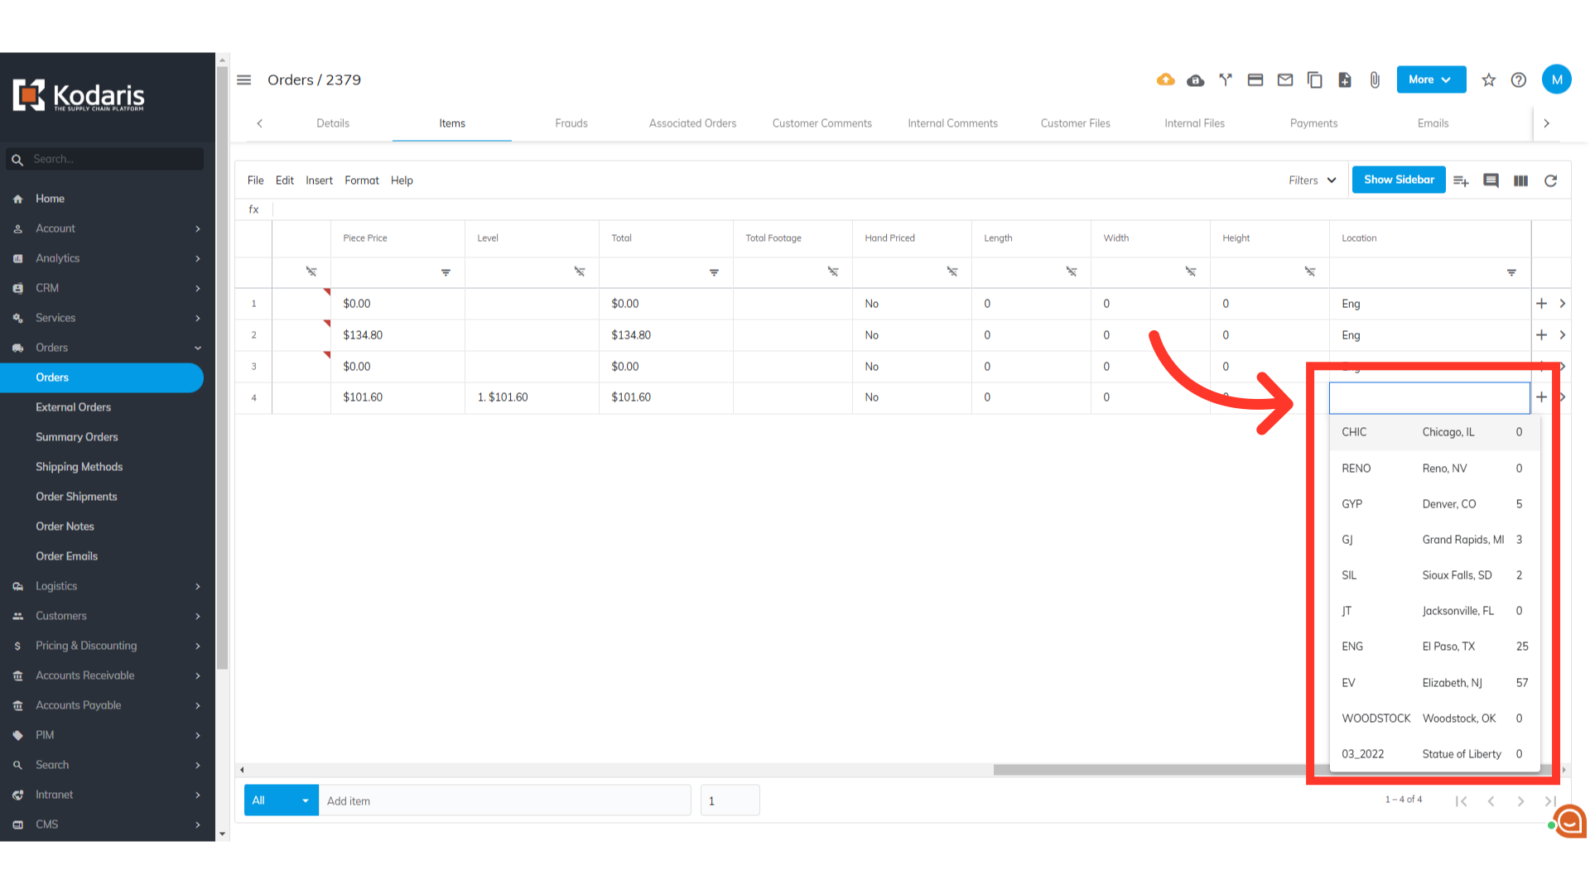1590x894 pixels.
Task: Click the envelope email icon
Action: tap(1285, 79)
